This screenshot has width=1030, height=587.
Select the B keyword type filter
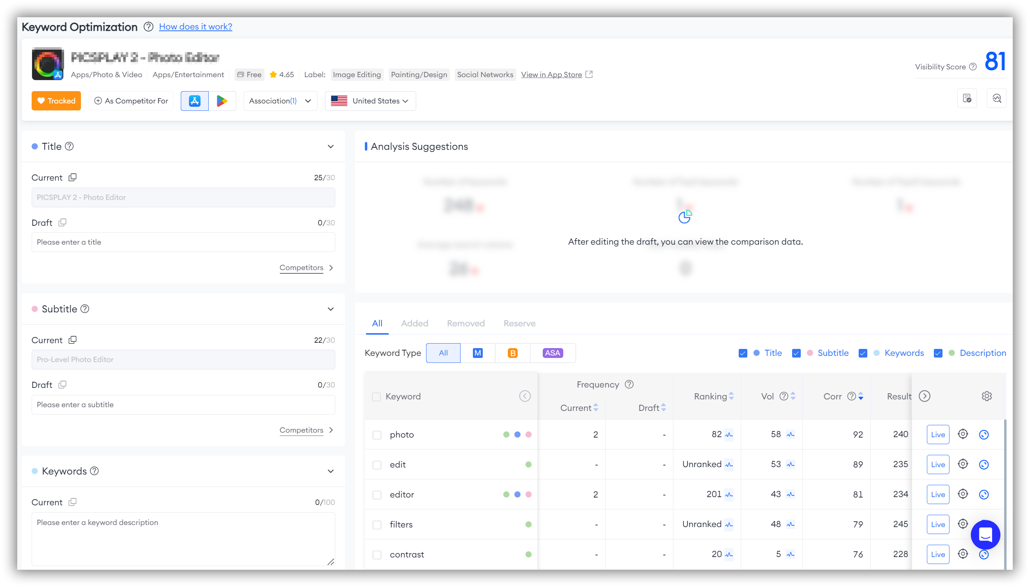[513, 353]
